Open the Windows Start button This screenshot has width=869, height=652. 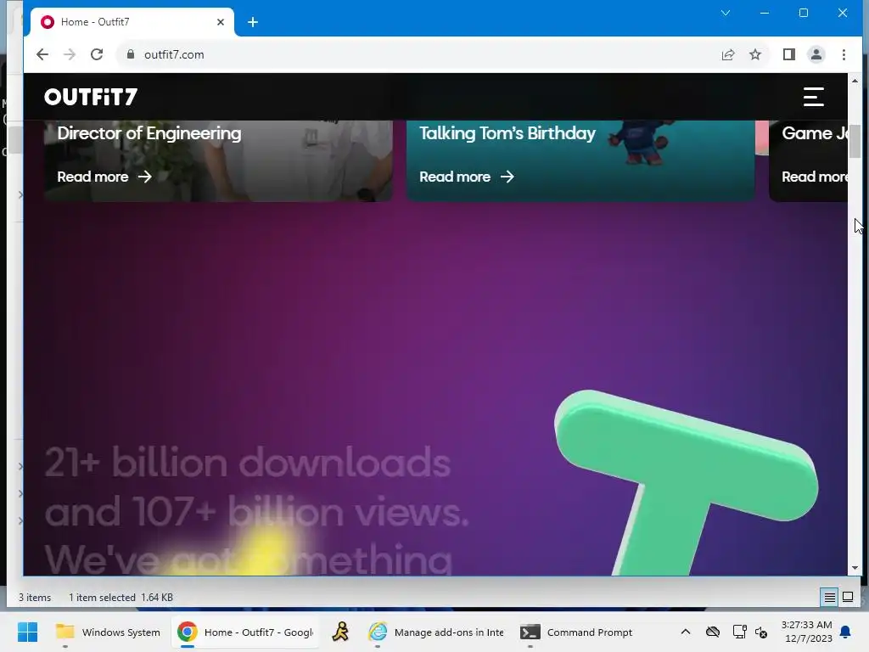[27, 632]
